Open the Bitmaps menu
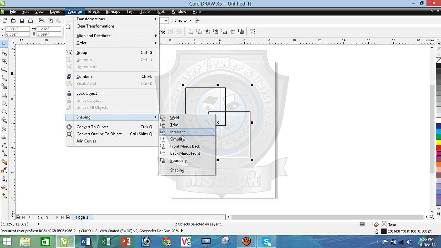The image size is (441, 248). (113, 12)
